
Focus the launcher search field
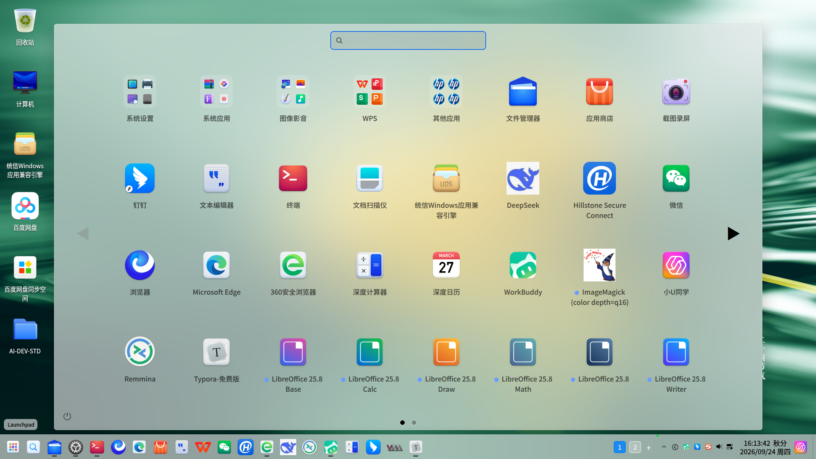click(408, 40)
